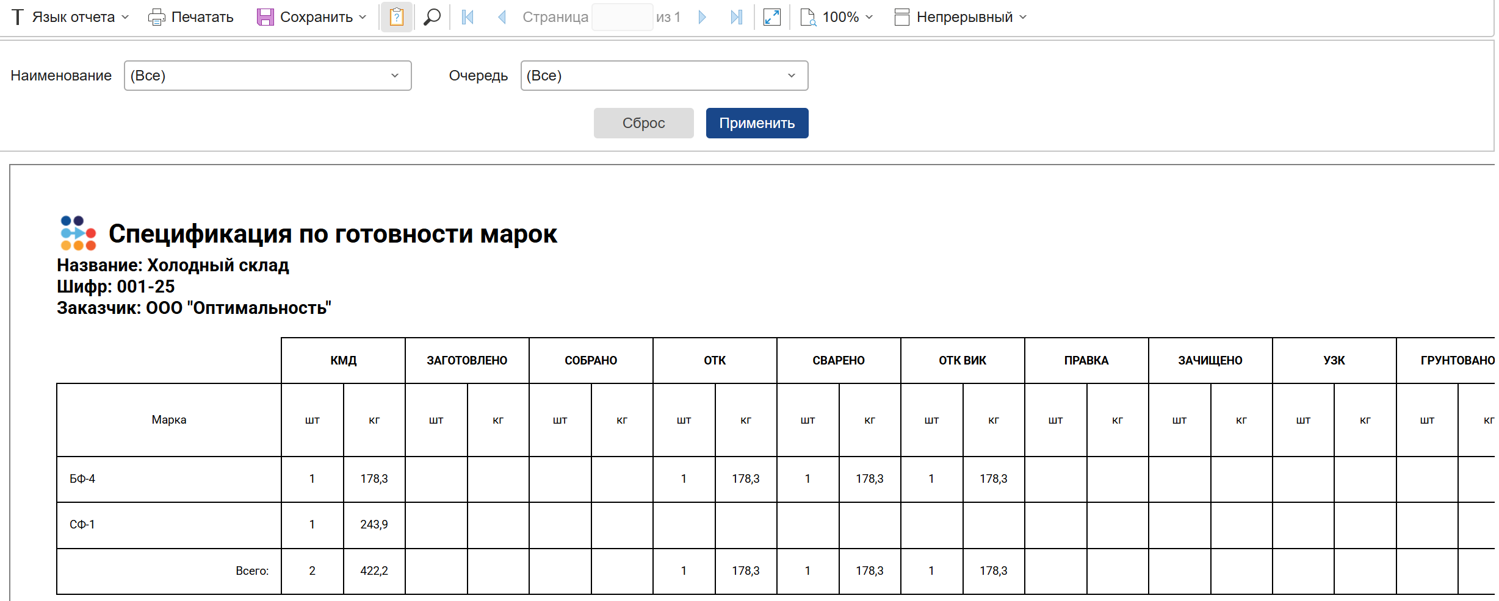This screenshot has height=601, width=1499.
Task: Click the СВАРЕНО column header
Action: pos(839,360)
